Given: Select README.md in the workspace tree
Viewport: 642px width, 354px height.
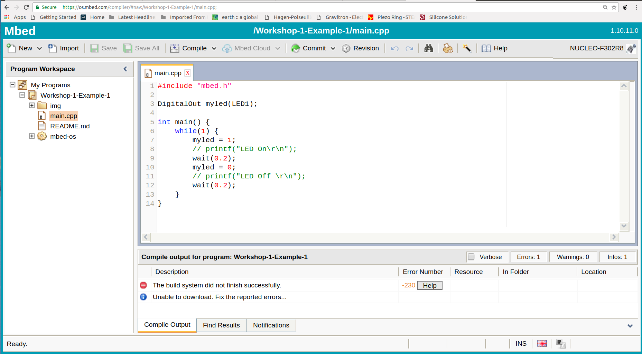Looking at the screenshot, I should click(70, 126).
